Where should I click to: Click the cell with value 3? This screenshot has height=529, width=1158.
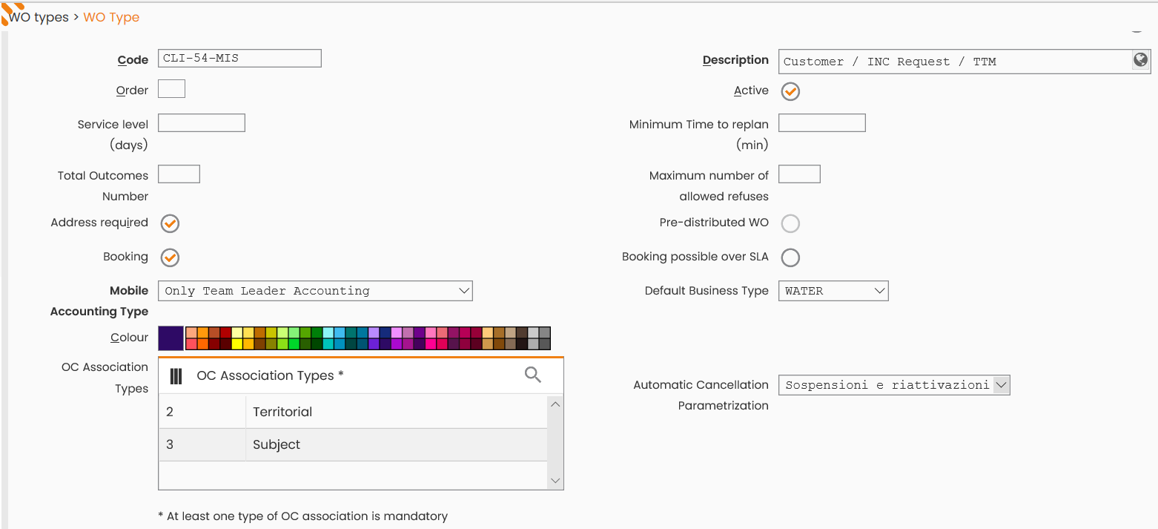click(x=202, y=444)
